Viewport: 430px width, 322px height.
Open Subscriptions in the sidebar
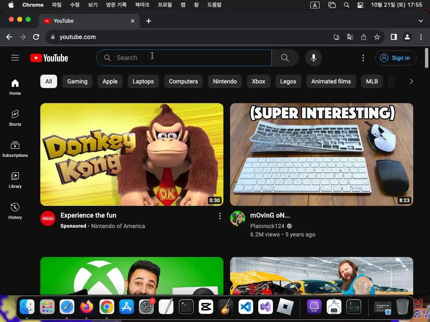tap(15, 149)
